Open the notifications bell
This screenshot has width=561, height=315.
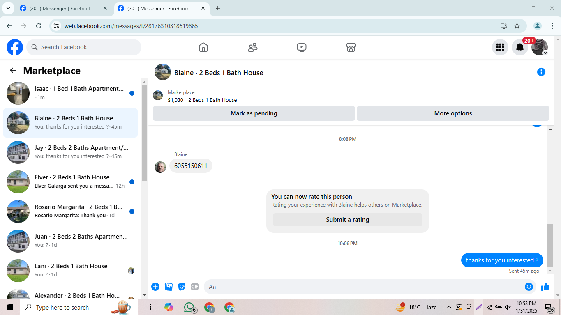520,47
